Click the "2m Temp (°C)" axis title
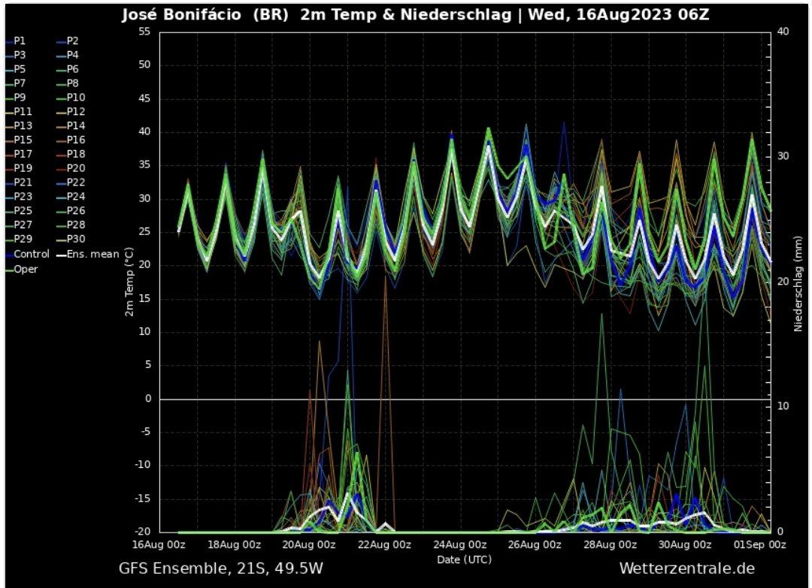The width and height of the screenshot is (812, 588). [129, 282]
